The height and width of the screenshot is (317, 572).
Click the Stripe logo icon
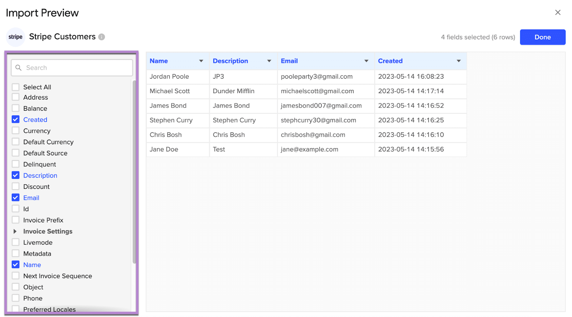(15, 37)
